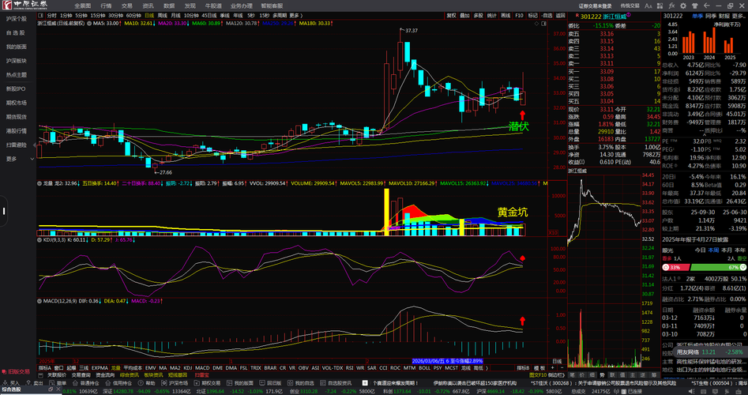Toggle 画线 drawing tools button
Viewport: 748px width, 395px height.
pos(506,15)
